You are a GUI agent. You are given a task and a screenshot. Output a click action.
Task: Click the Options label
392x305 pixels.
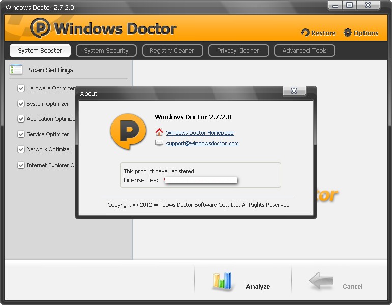[366, 33]
